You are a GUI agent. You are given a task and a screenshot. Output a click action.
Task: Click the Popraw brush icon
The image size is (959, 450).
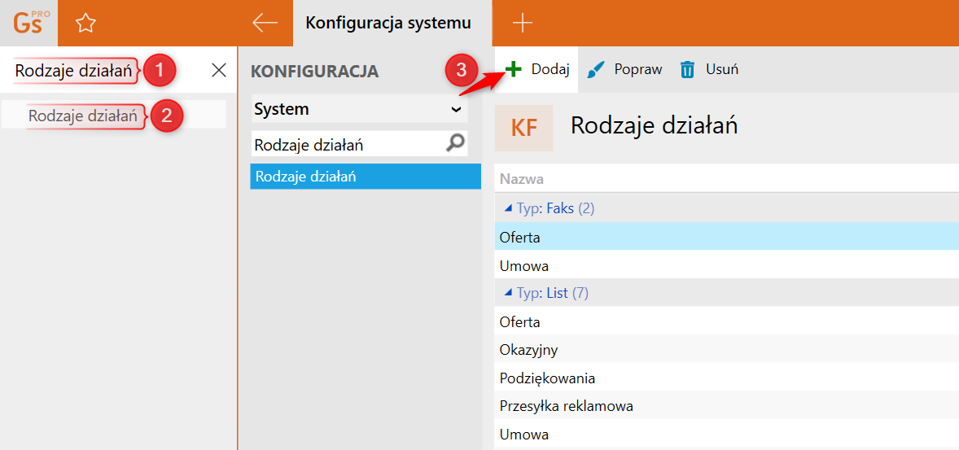coord(597,69)
